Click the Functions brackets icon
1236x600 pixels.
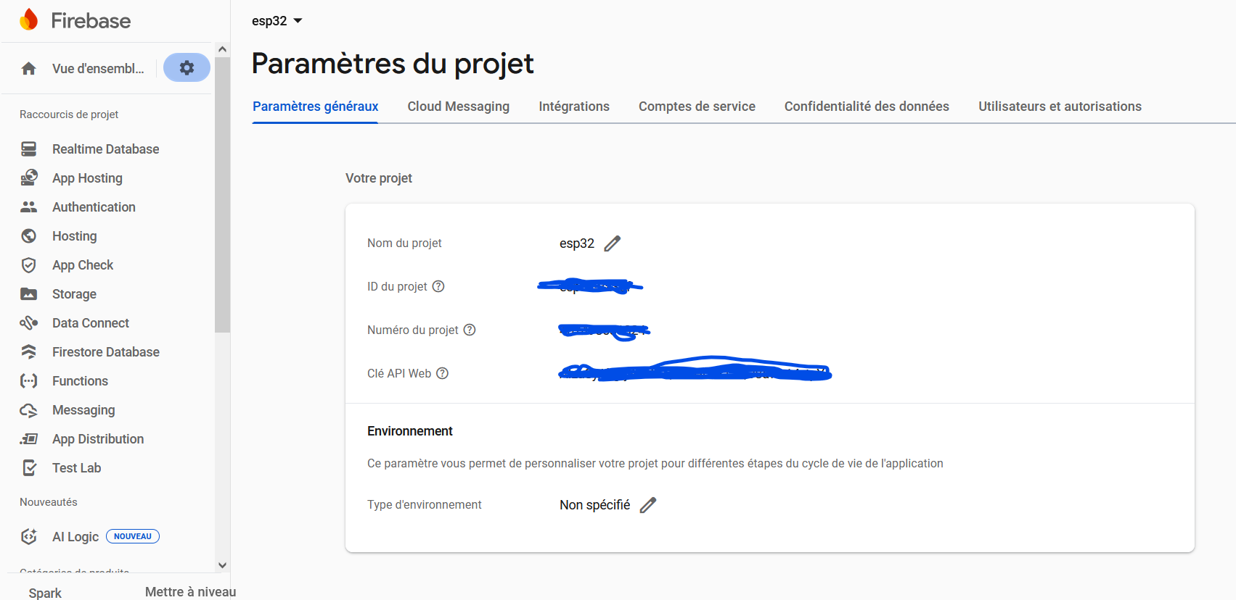coord(29,381)
